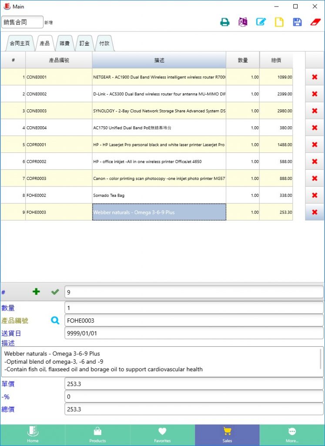This screenshot has width=325, height=446.
Task: Click total price cell 1488.00
Action: [276, 145]
